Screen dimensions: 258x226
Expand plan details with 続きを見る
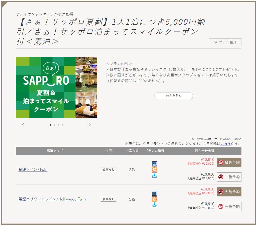pyautogui.click(x=173, y=96)
